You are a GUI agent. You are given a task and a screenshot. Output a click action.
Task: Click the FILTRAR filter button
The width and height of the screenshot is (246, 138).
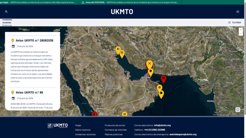(235, 23)
